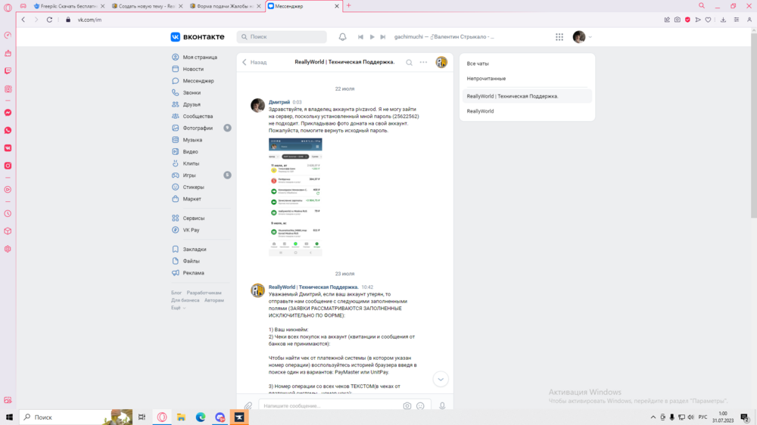757x425 pixels.
Task: Go back with browser back arrow
Action: pos(23,20)
